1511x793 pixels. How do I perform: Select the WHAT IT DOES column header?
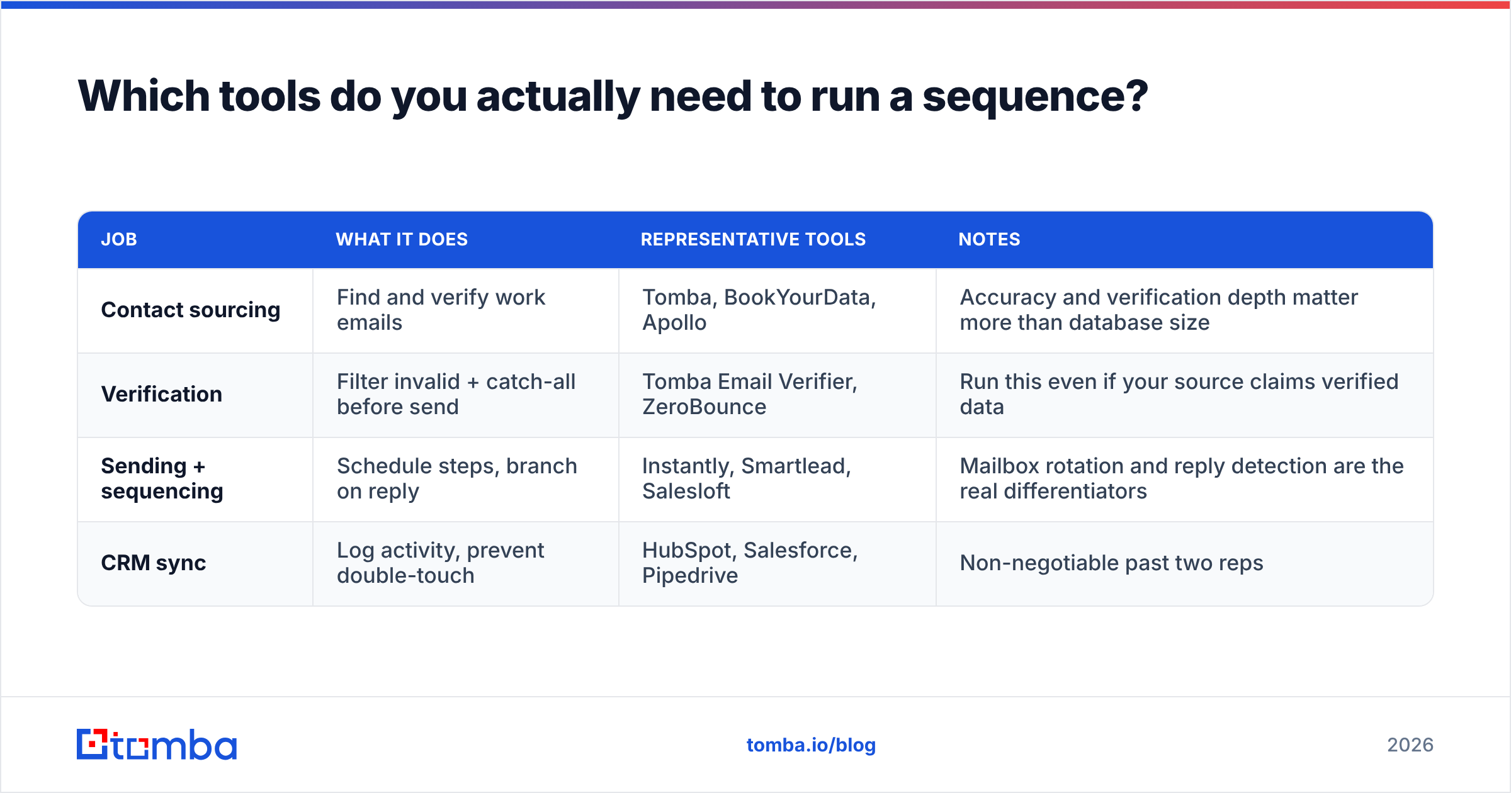pyautogui.click(x=402, y=239)
